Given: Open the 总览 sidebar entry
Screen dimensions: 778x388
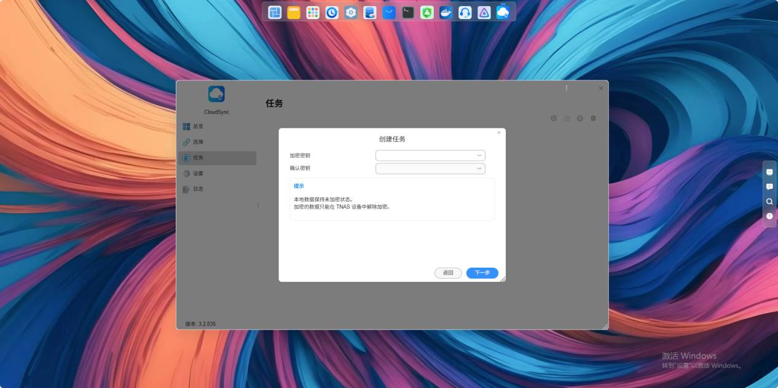Looking at the screenshot, I should pos(198,126).
